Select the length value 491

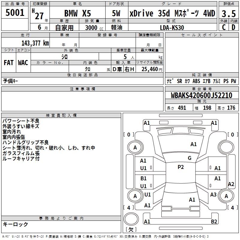182,108
